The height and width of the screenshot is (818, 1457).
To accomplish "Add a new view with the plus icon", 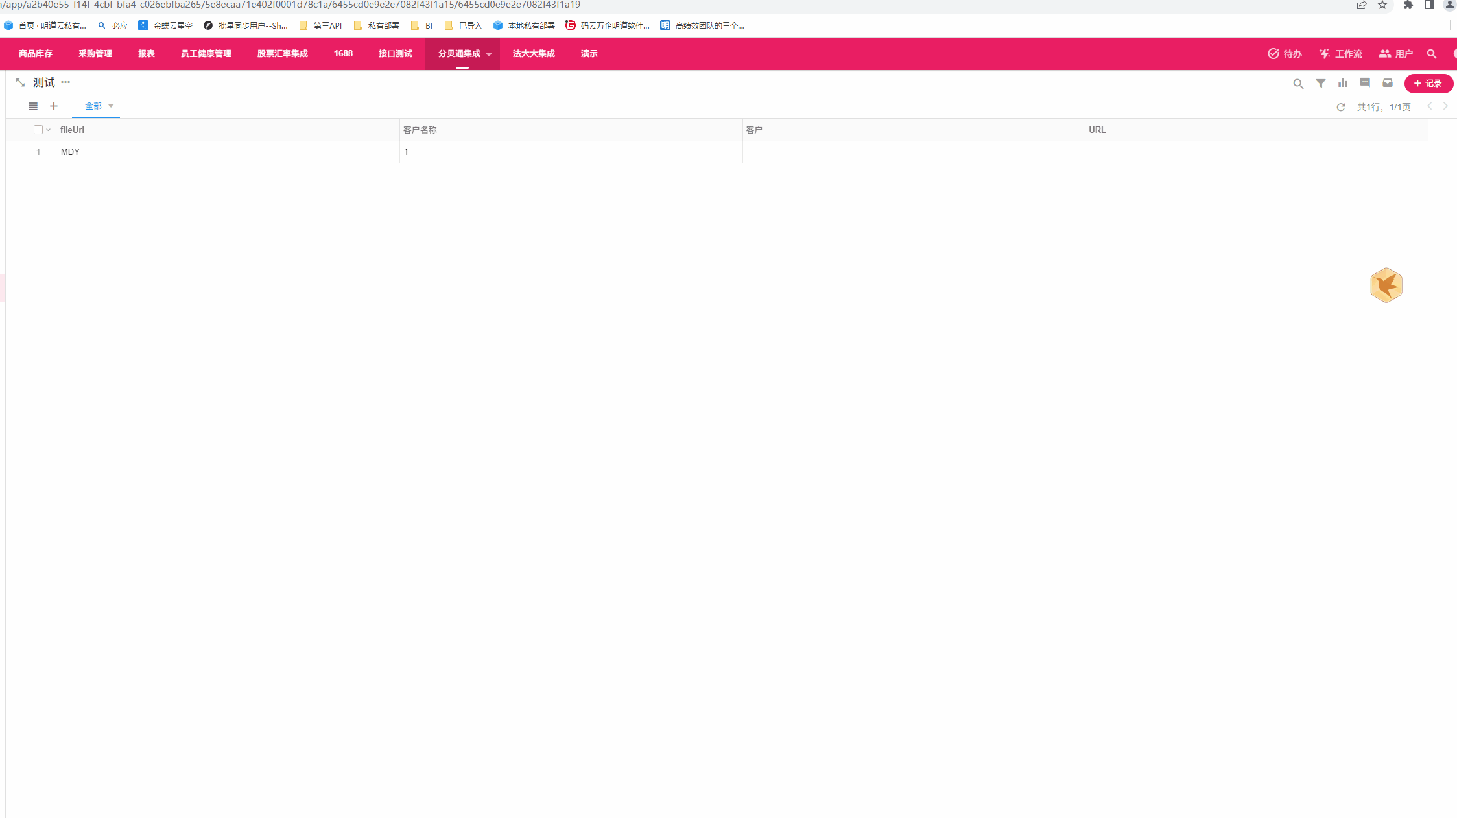I will pyautogui.click(x=54, y=106).
